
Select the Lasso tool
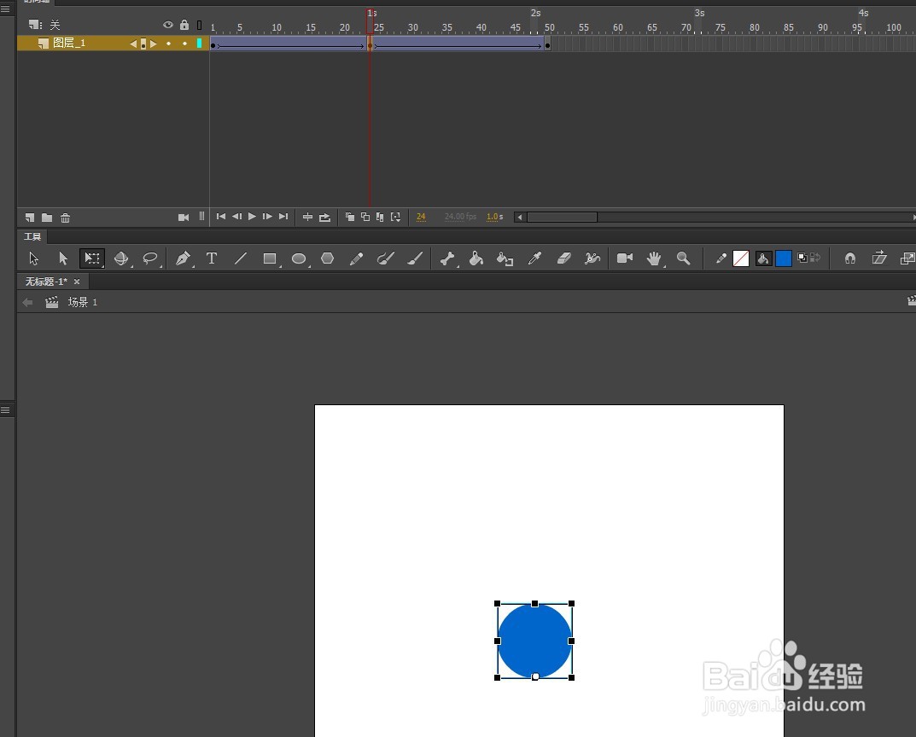pyautogui.click(x=149, y=258)
